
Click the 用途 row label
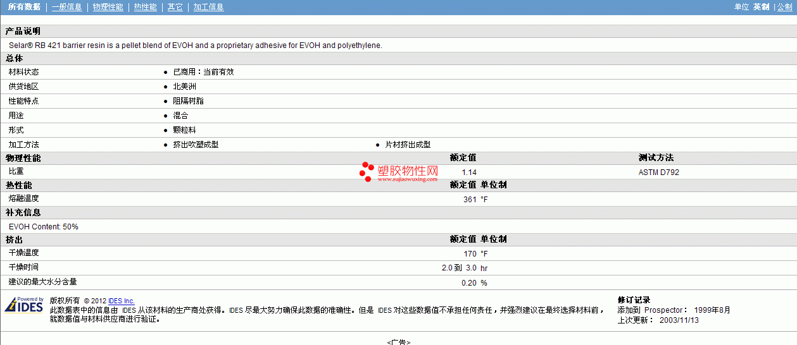coord(16,116)
